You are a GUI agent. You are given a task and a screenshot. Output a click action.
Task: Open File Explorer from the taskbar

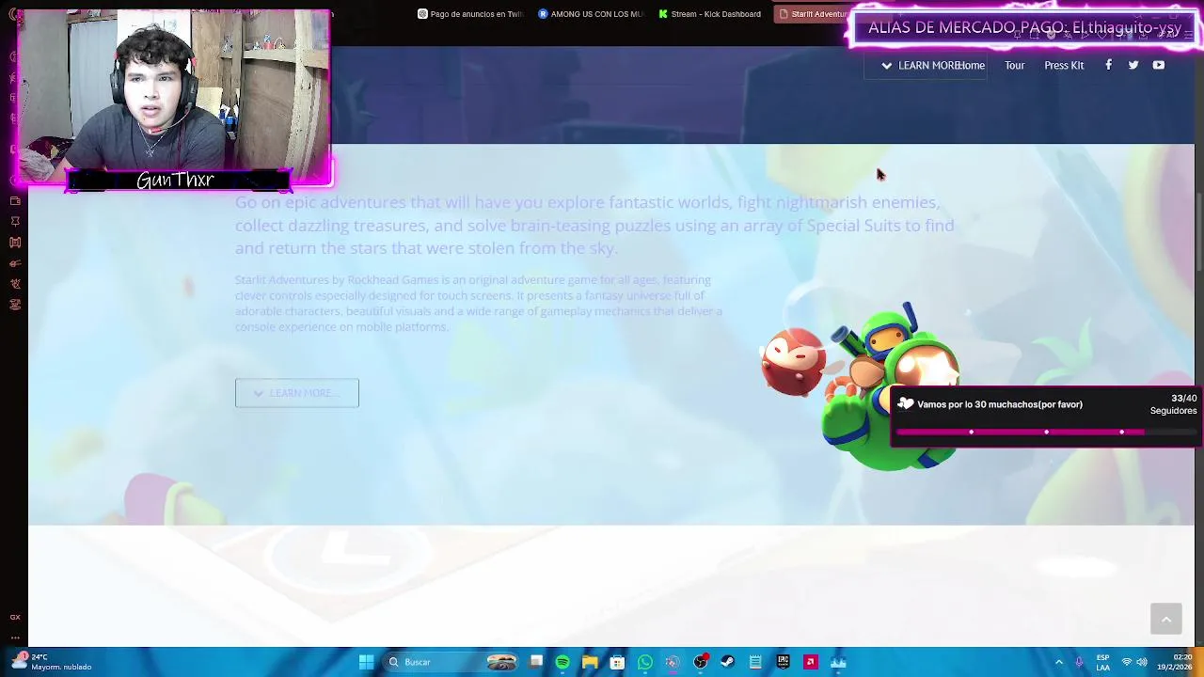pyautogui.click(x=590, y=662)
